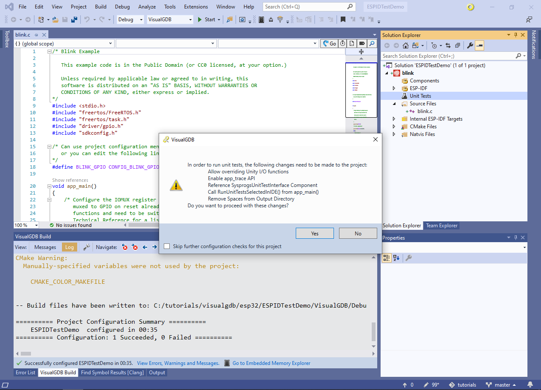
Task: Switch to Error List tab
Action: (25, 373)
